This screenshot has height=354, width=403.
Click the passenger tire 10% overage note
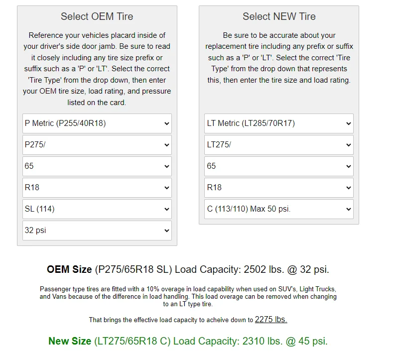[x=188, y=297]
